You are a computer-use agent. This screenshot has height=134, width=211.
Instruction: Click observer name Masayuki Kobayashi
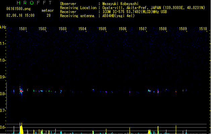click(x=120, y=4)
